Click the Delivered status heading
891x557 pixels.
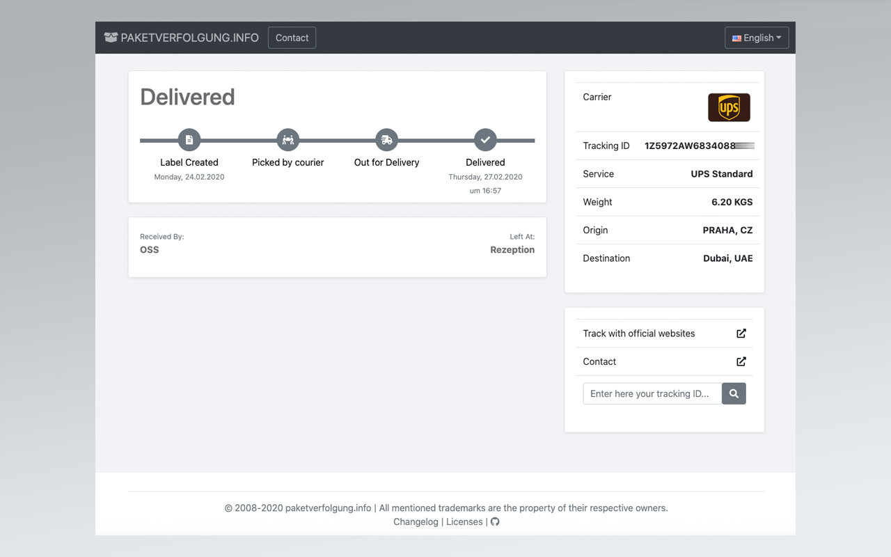pos(187,97)
